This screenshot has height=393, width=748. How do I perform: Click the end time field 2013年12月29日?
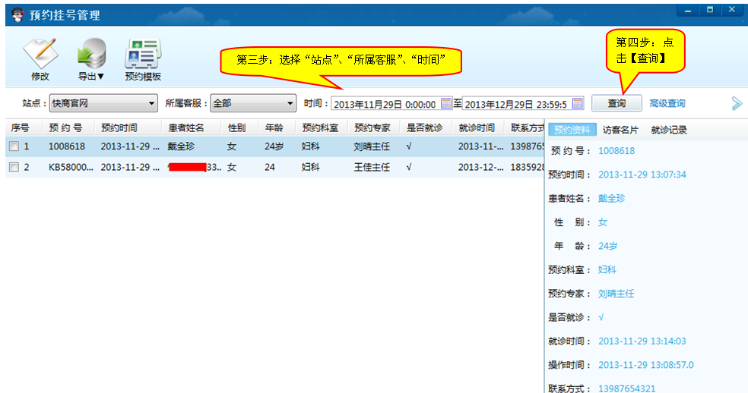pos(516,104)
